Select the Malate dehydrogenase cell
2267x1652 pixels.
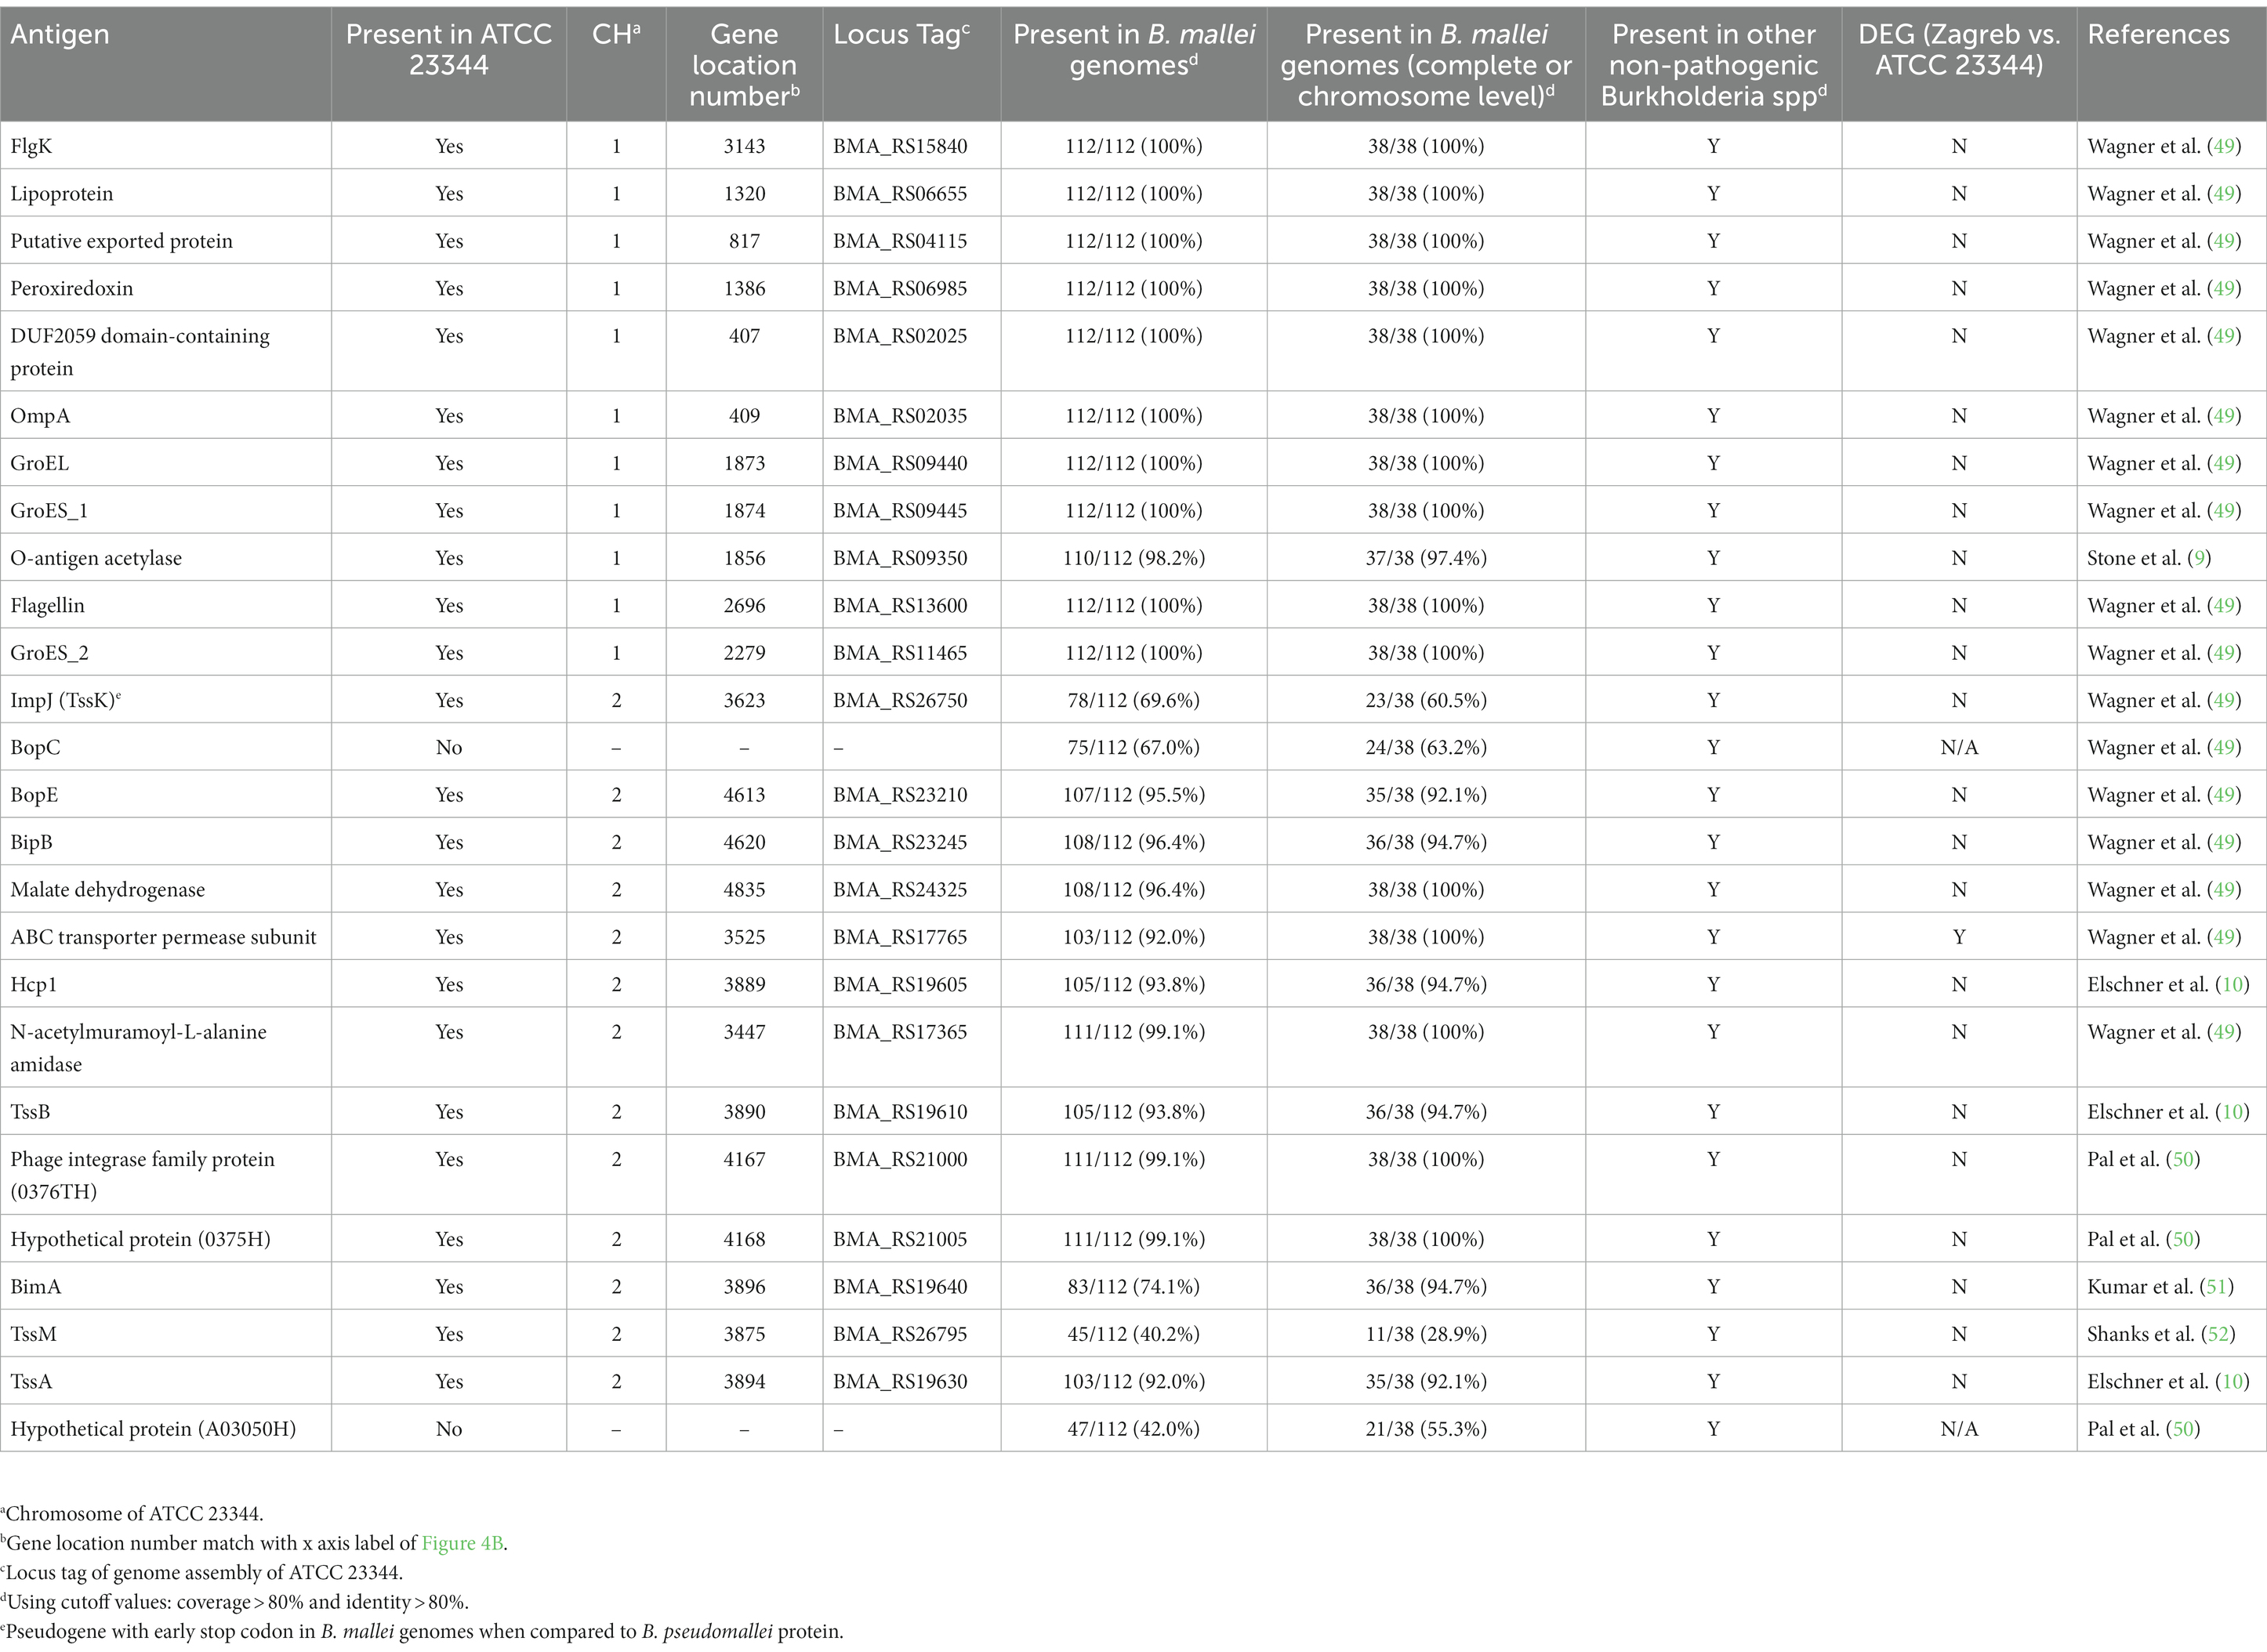pos(166,889)
